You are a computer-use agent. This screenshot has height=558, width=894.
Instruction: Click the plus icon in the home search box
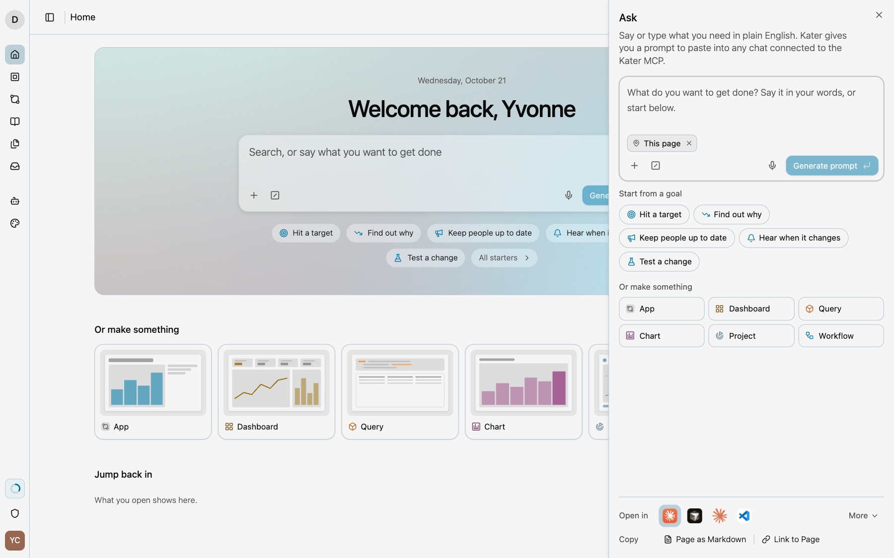tap(254, 195)
